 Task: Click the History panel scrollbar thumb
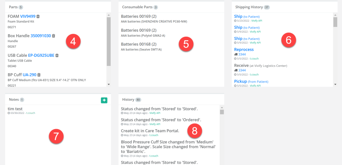(221, 112)
